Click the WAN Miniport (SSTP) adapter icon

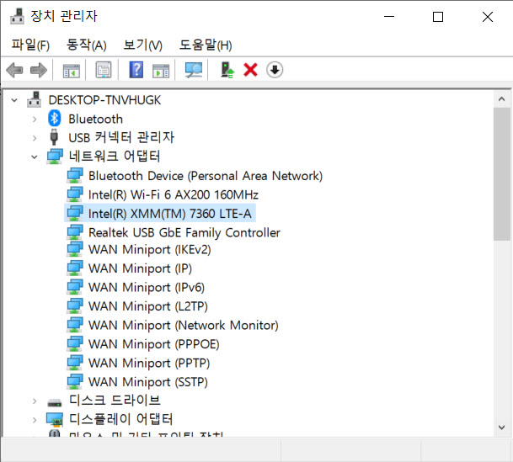tap(75, 381)
